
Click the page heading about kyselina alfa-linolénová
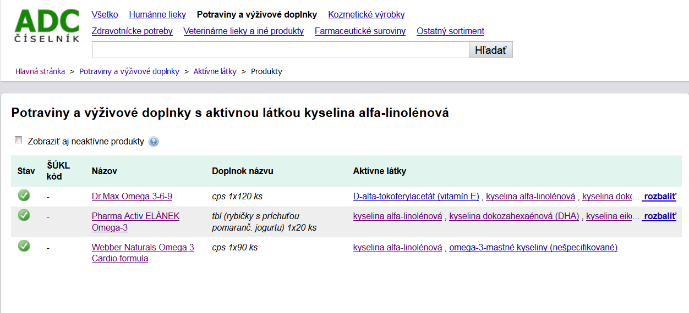[x=230, y=113]
